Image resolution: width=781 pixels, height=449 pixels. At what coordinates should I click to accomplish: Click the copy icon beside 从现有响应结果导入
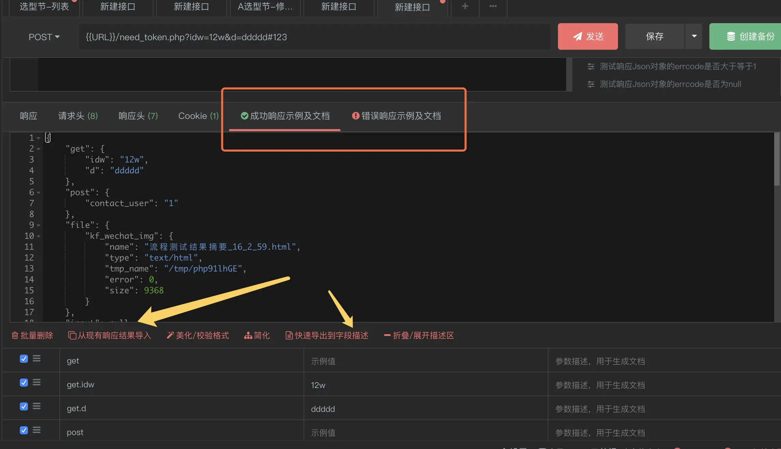(72, 335)
